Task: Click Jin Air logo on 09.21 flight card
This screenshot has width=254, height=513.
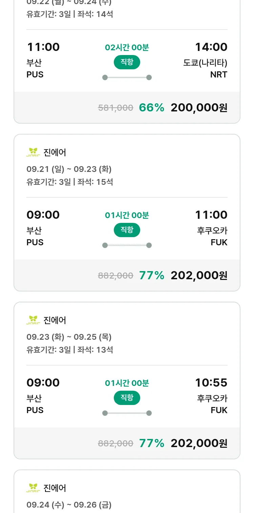Action: (33, 152)
